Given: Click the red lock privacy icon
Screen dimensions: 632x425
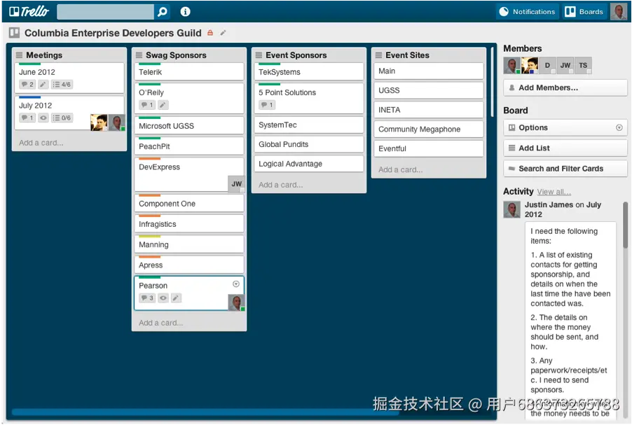Looking at the screenshot, I should point(210,33).
